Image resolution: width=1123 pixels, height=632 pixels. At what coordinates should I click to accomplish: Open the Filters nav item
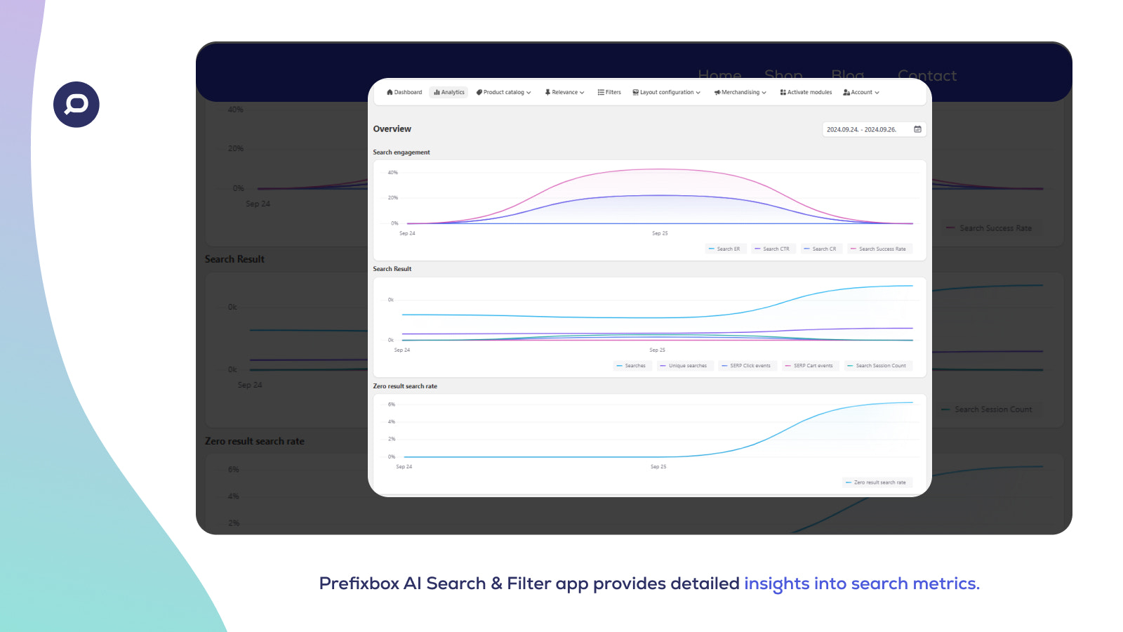(609, 92)
